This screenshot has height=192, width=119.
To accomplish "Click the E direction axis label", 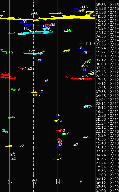I will (x=81, y=181).
